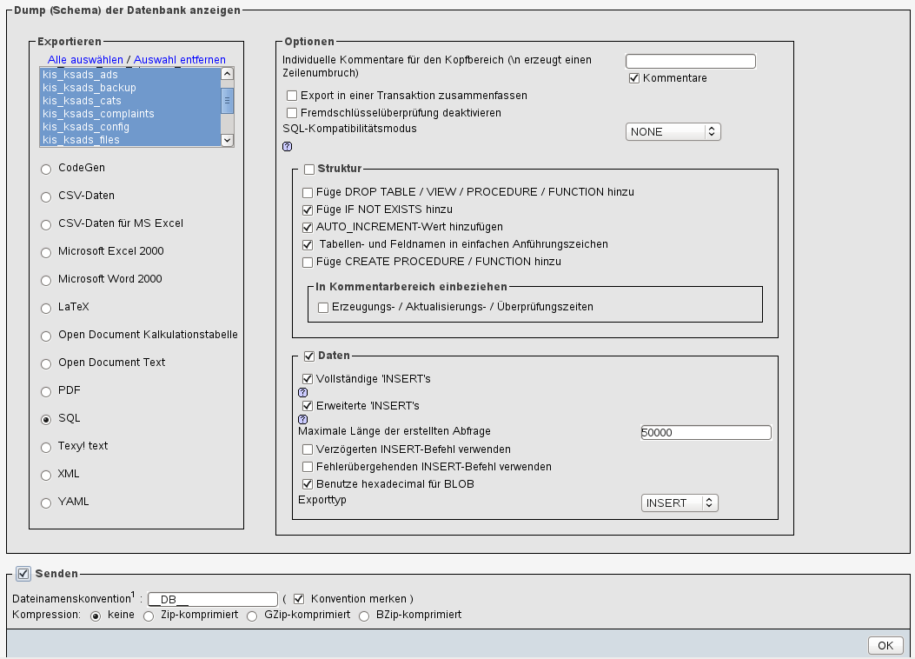Screen dimensions: 915x659
Task: Click the maximale Länge field with 50000
Action: (706, 433)
